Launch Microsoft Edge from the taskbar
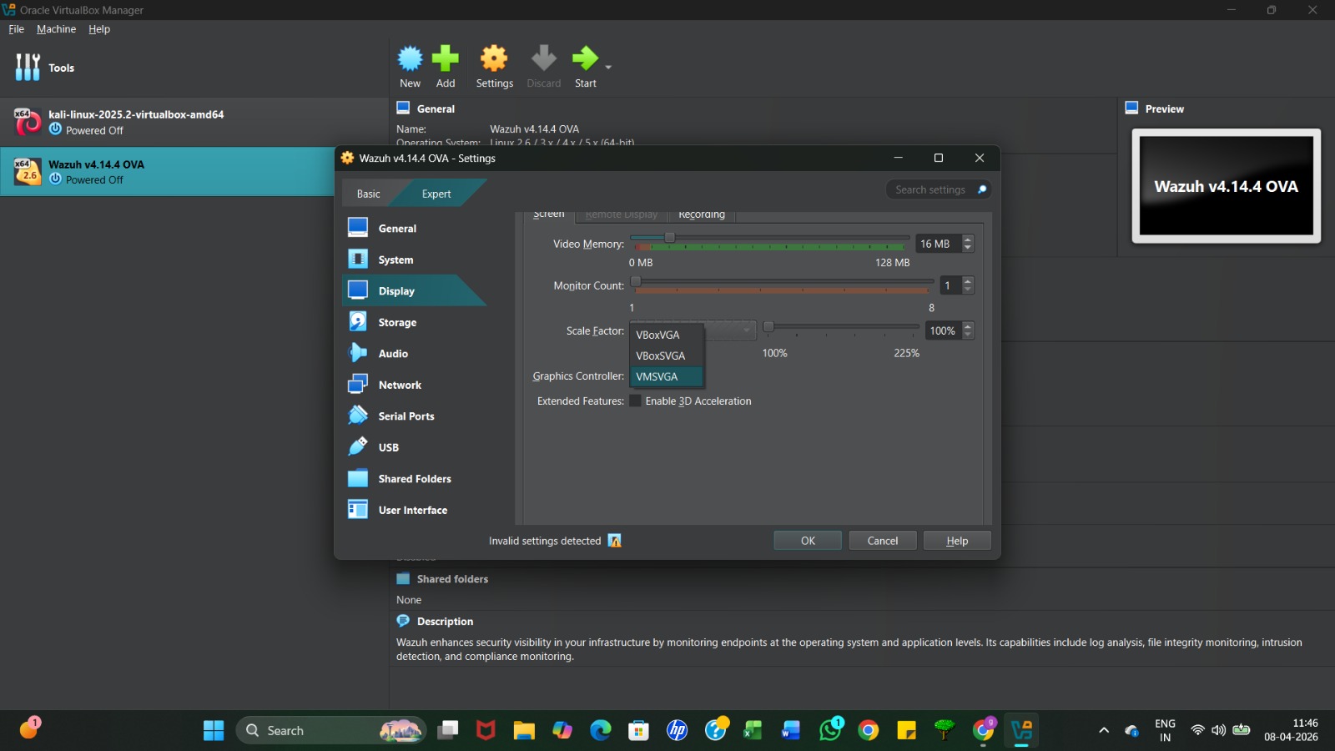Screen dimensions: 1335x751 tap(601, 731)
